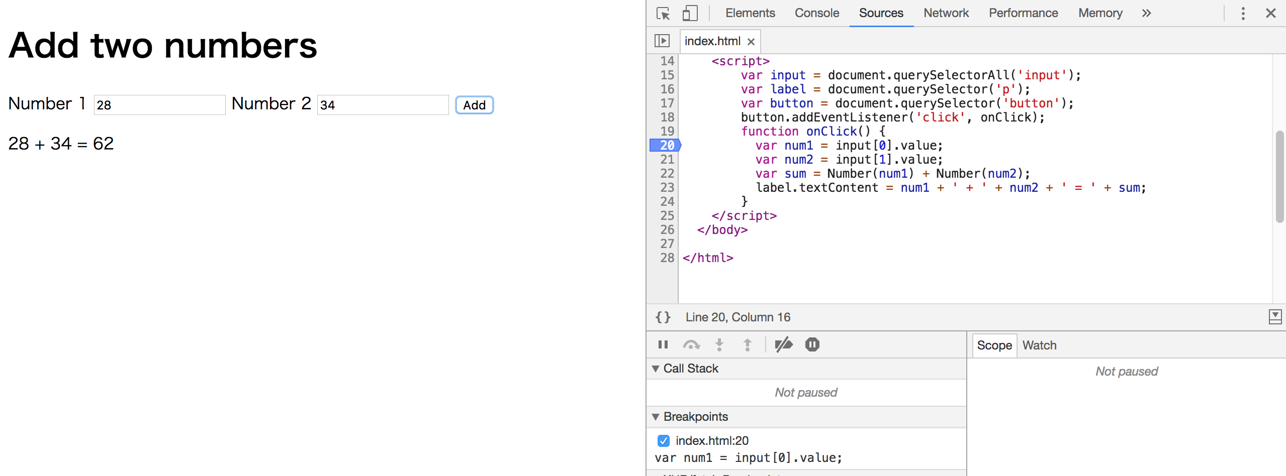Open the DevTools three-dot menu
The image size is (1286, 476).
[x=1243, y=14]
